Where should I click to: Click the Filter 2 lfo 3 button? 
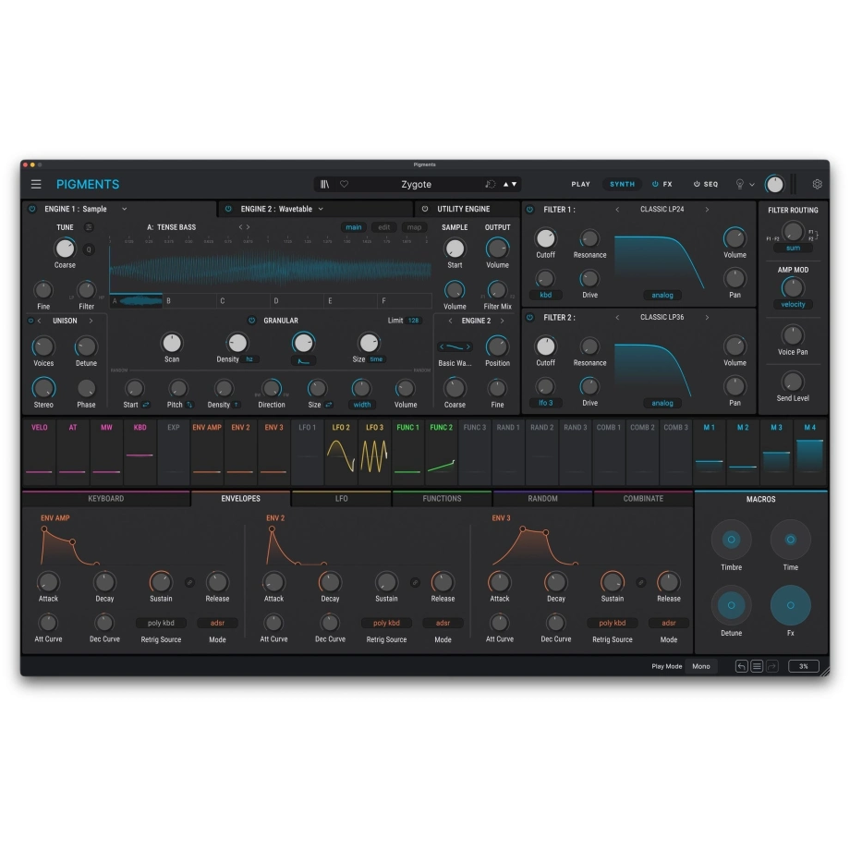click(545, 403)
